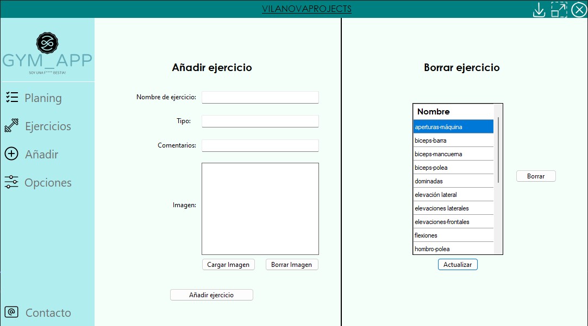Click the Ejercicios dumbbell icon
The image size is (588, 326).
coord(11,125)
